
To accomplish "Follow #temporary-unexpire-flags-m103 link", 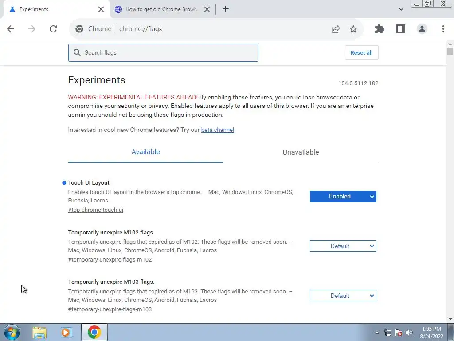I will pos(110,309).
